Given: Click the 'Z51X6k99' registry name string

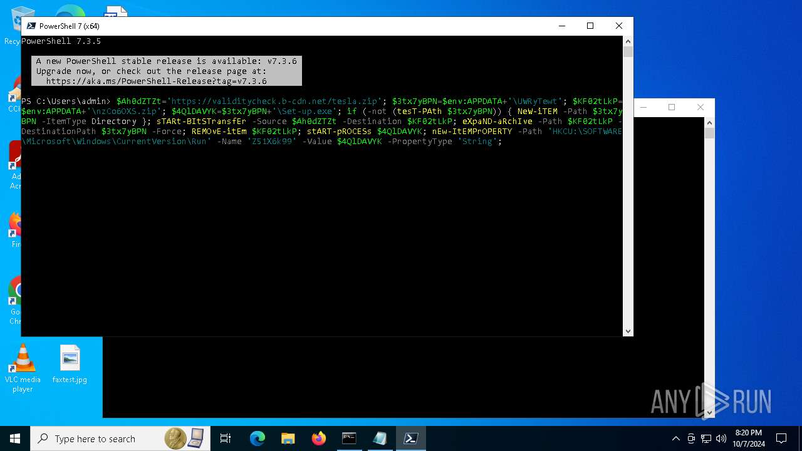Looking at the screenshot, I should pos(272,141).
